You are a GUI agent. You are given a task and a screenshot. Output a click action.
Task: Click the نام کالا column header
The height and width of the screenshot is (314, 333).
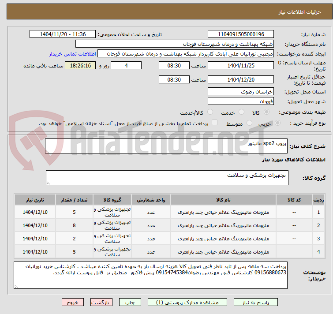[x=223, y=200]
